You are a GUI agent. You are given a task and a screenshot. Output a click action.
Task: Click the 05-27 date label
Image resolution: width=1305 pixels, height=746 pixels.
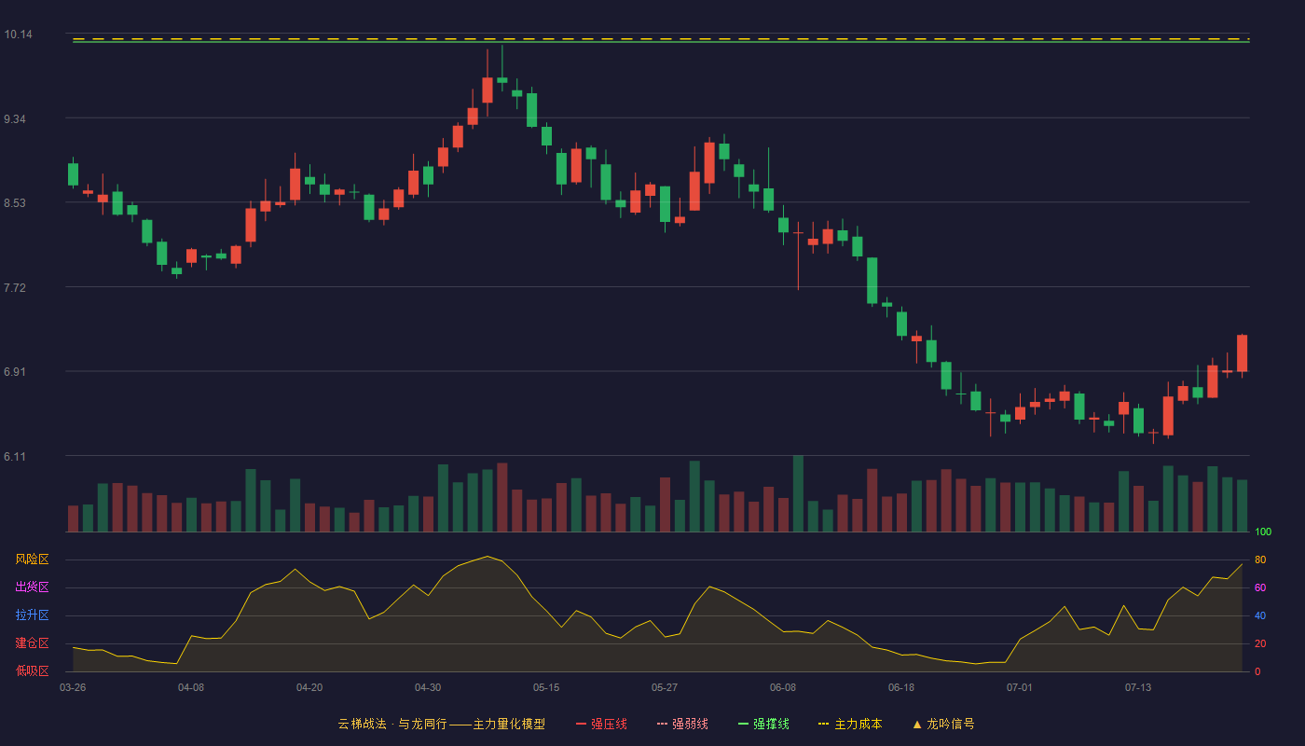coord(665,687)
